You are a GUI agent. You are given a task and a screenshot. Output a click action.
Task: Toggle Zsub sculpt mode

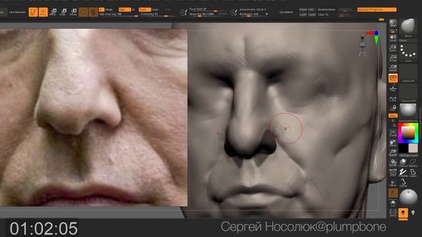tap(156, 9)
